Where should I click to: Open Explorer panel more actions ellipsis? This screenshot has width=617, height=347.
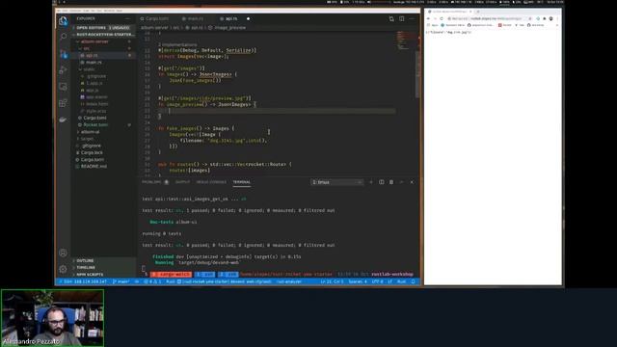(x=127, y=18)
